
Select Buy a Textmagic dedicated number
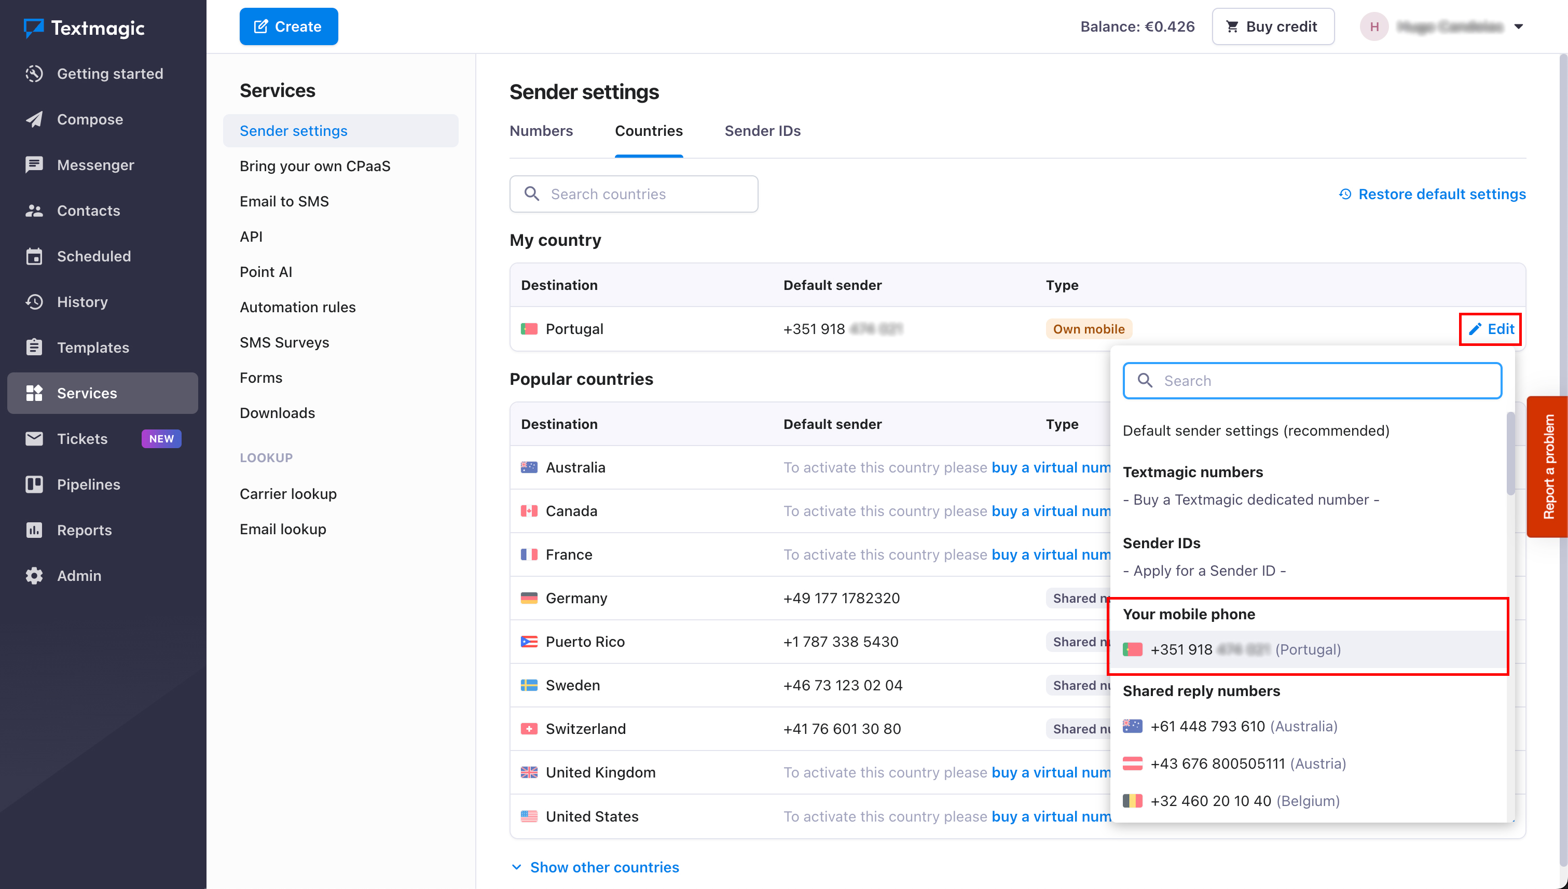pos(1250,500)
